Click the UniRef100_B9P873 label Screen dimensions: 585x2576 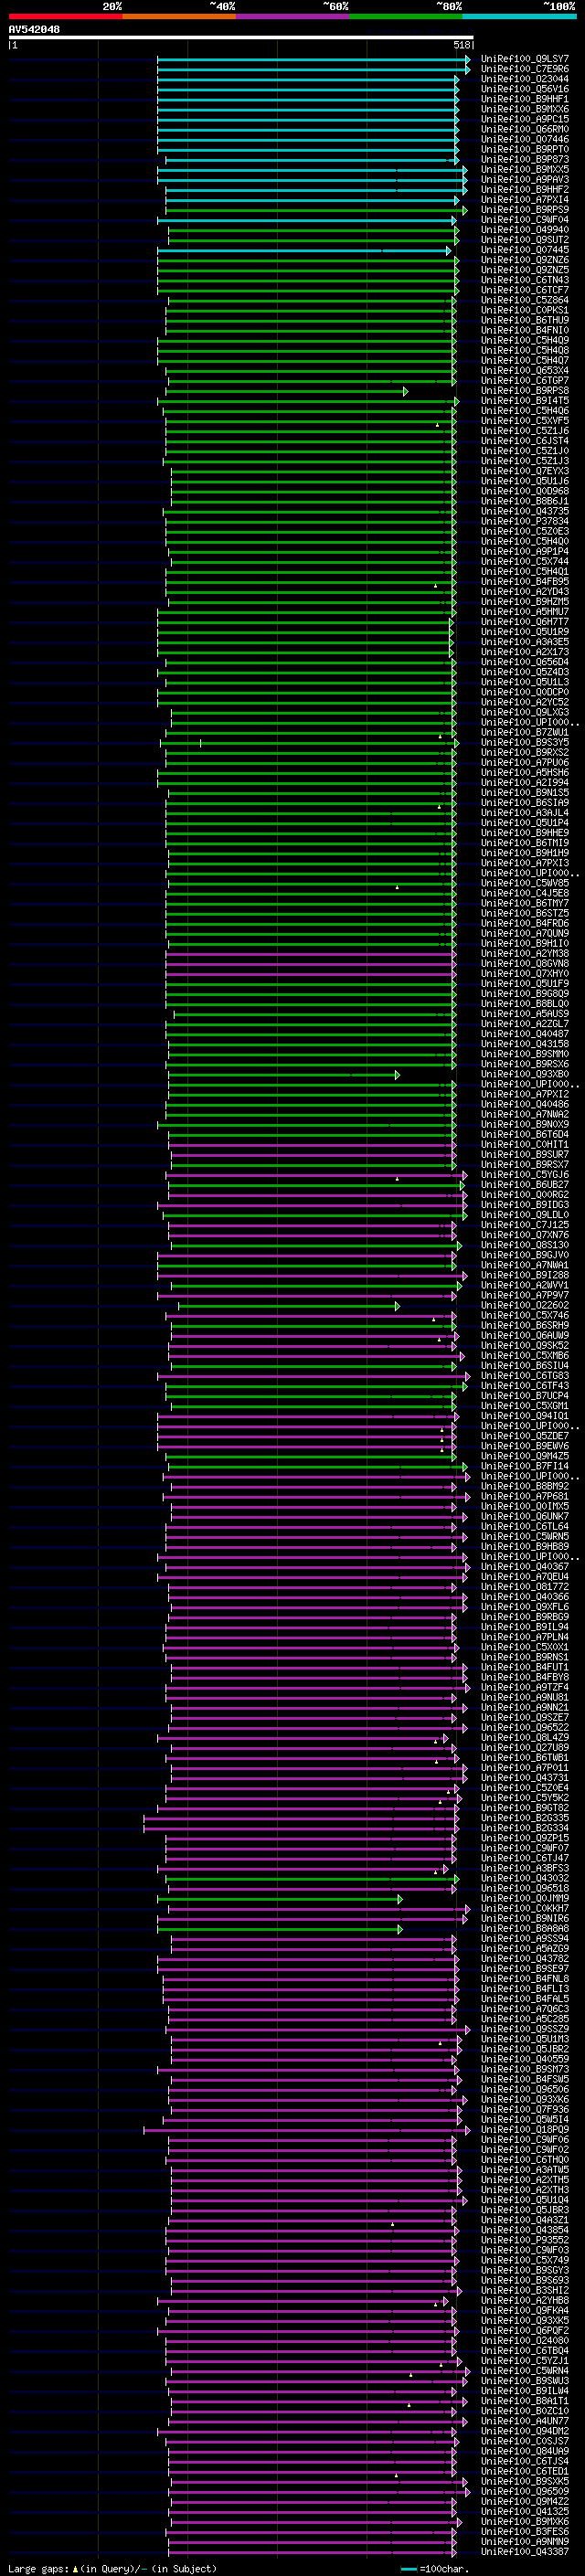coord(525,159)
